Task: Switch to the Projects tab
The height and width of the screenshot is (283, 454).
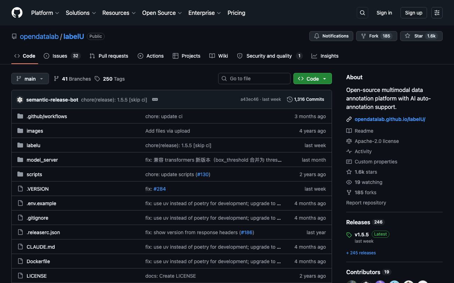Action: click(187, 56)
